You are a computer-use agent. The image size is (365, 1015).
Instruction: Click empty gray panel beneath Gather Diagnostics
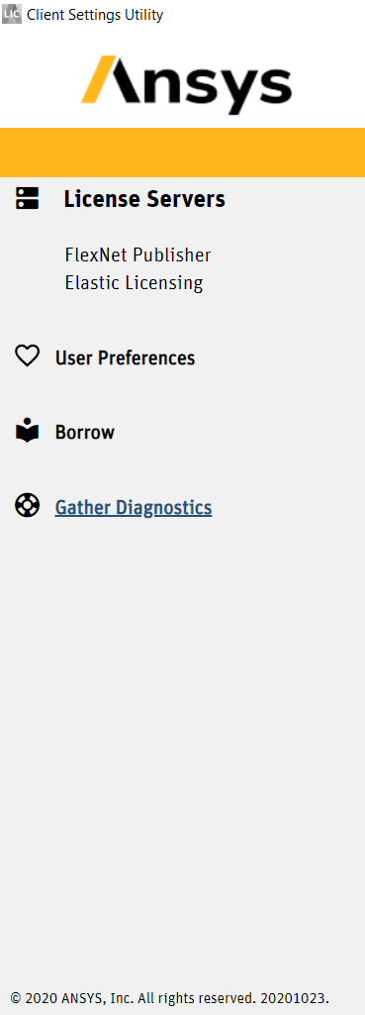pyautogui.click(x=182, y=745)
